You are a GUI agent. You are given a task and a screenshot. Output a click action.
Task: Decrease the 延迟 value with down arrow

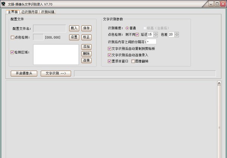coord(156,36)
